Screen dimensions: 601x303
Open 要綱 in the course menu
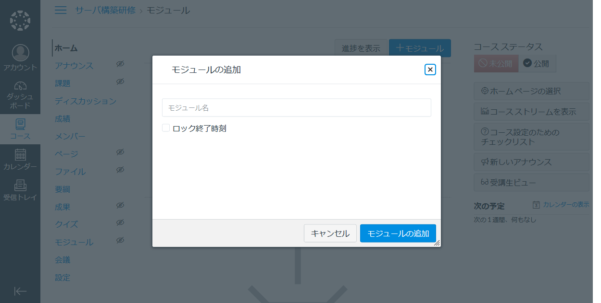63,189
